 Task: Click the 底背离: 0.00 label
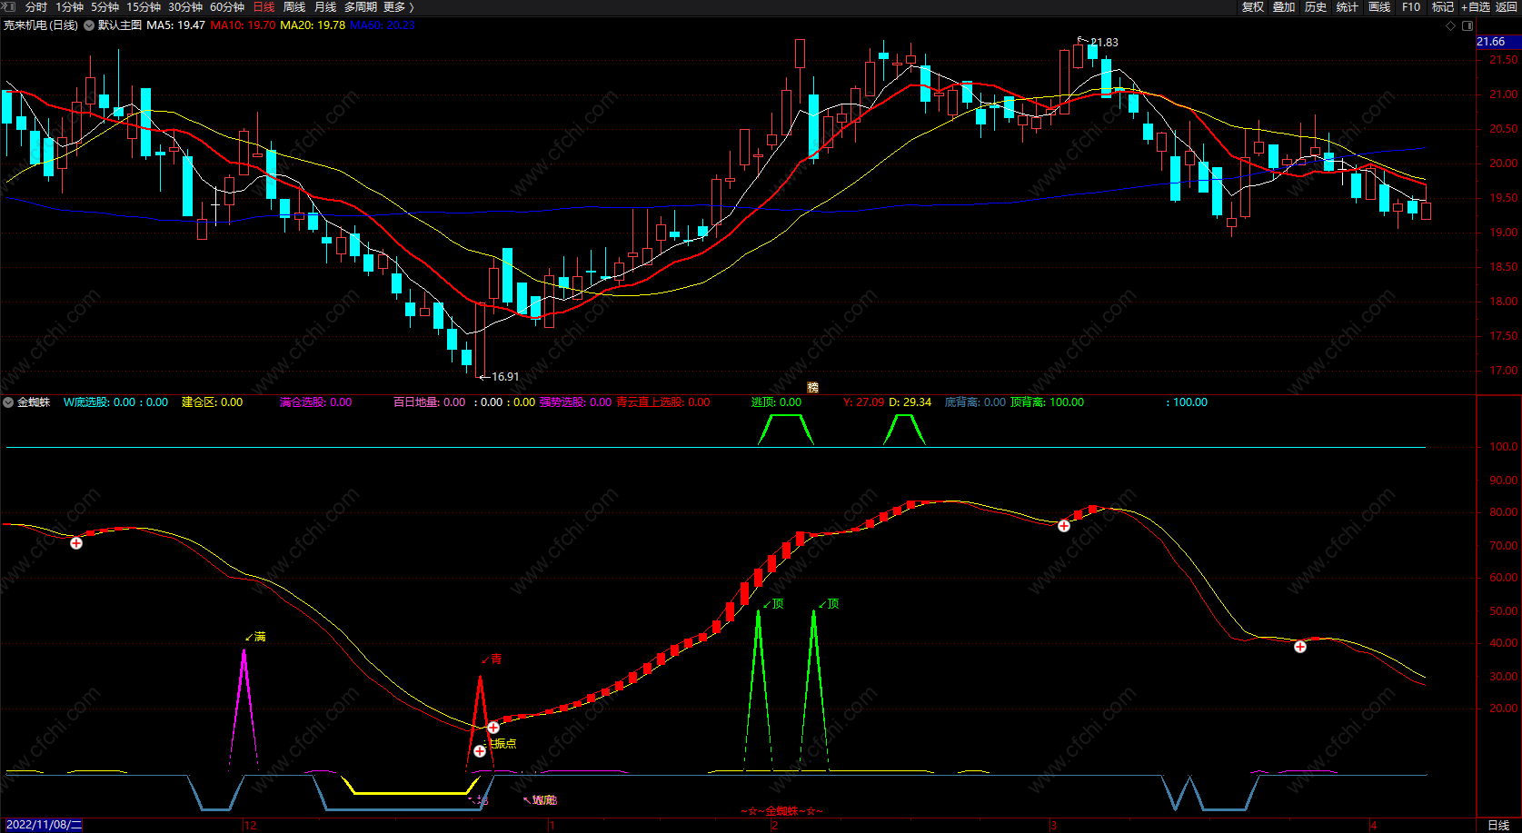coord(976,402)
